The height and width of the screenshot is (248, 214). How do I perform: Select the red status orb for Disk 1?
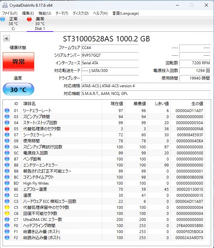coord(29,19)
